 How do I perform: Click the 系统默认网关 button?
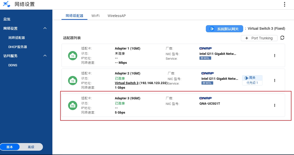tap(224, 28)
